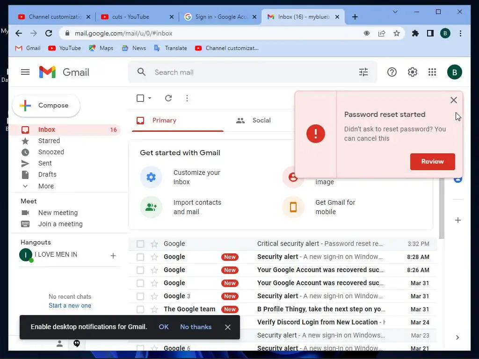Open the Gmail main menu hamburger icon
The width and height of the screenshot is (479, 359).
tap(25, 72)
